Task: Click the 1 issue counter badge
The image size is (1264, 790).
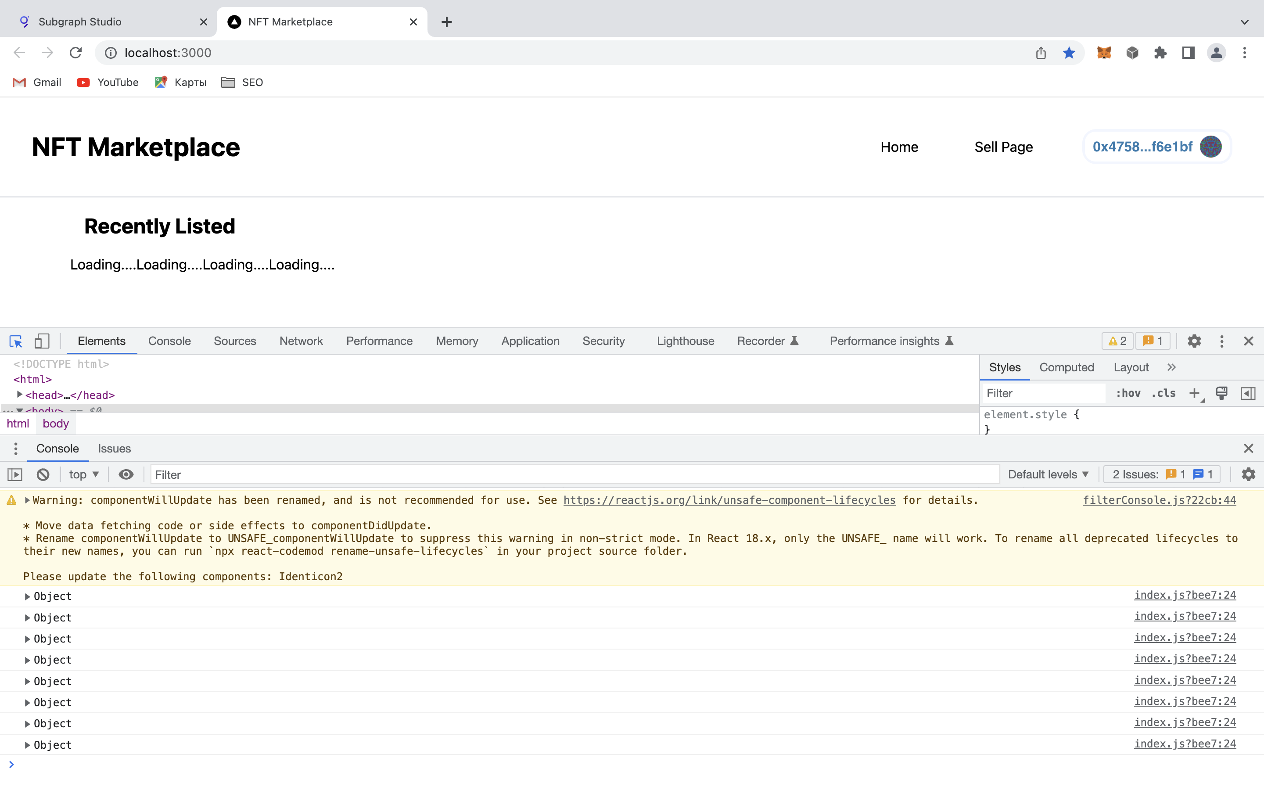Action: (1153, 341)
